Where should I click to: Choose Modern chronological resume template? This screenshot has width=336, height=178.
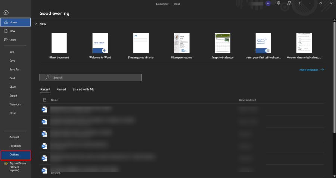[x=304, y=46]
